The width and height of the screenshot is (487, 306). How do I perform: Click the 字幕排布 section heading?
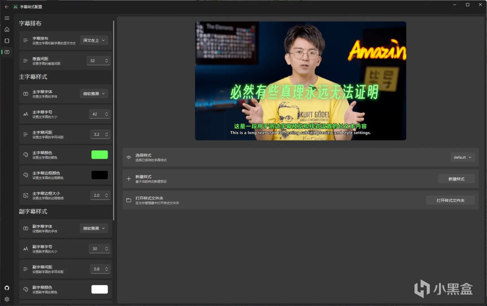pos(30,24)
